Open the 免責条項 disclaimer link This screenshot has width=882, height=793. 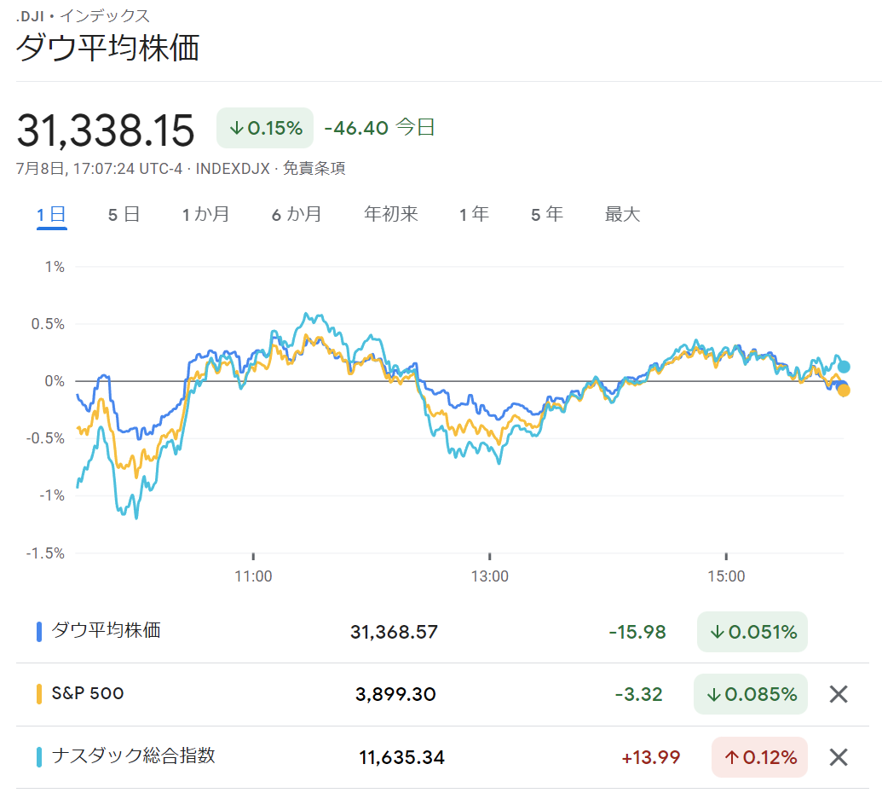[314, 168]
